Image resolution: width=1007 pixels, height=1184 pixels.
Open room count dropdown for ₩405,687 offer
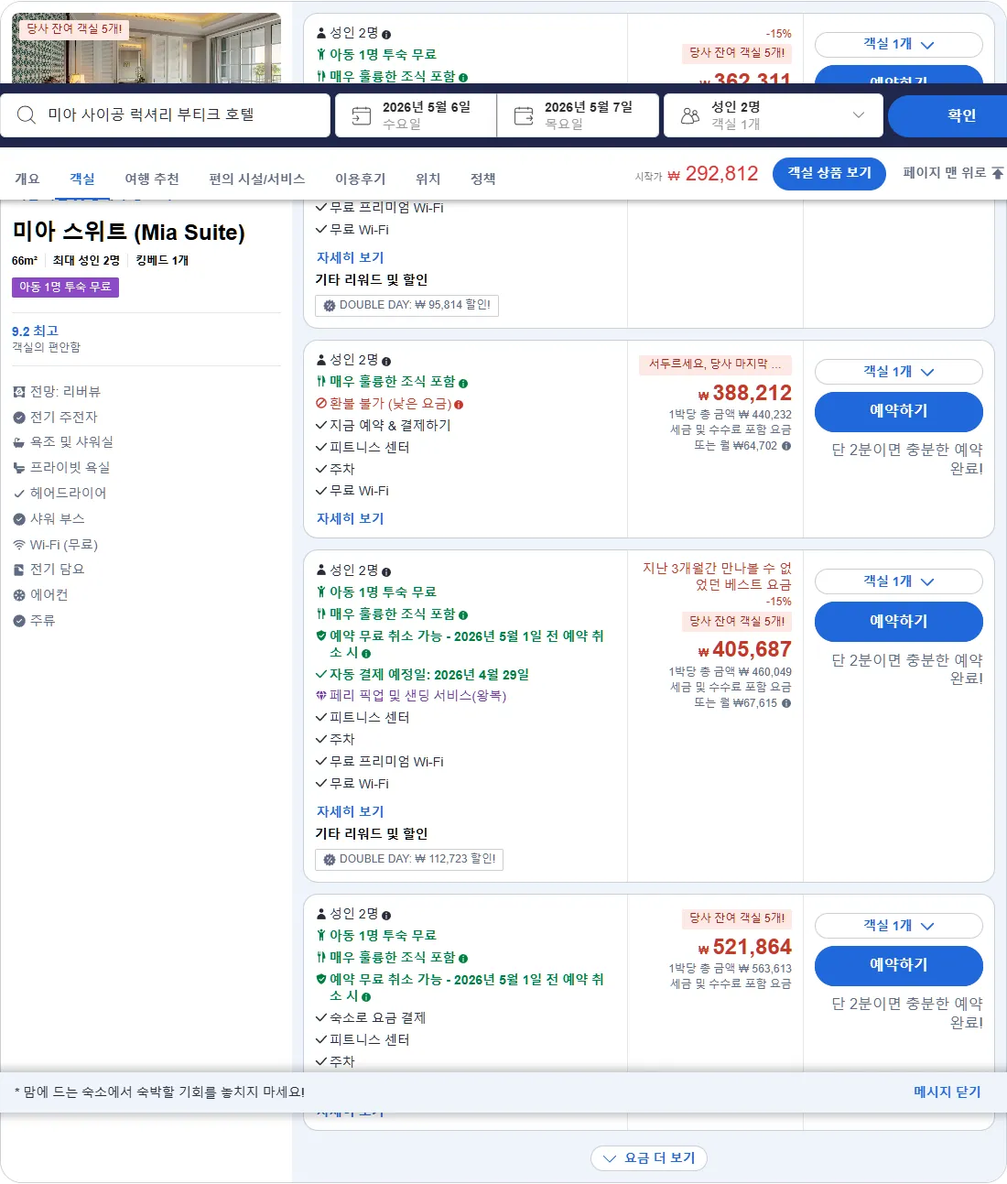[x=898, y=581]
